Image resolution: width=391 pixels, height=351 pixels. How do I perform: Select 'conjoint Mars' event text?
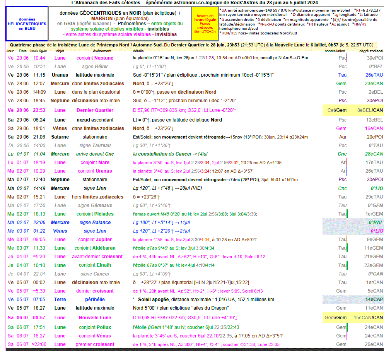(95, 163)
